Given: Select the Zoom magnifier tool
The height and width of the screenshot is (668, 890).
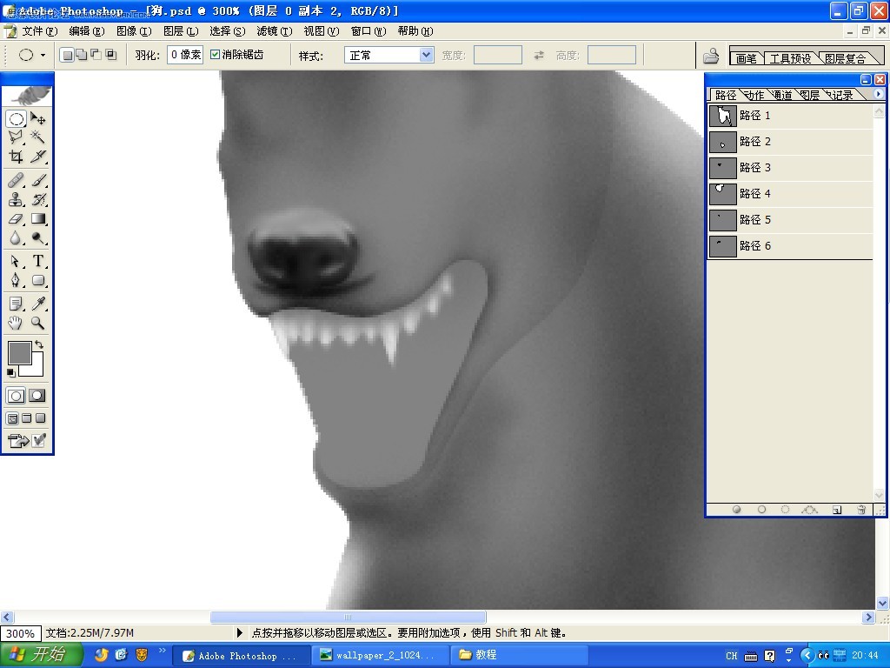Looking at the screenshot, I should 38,324.
